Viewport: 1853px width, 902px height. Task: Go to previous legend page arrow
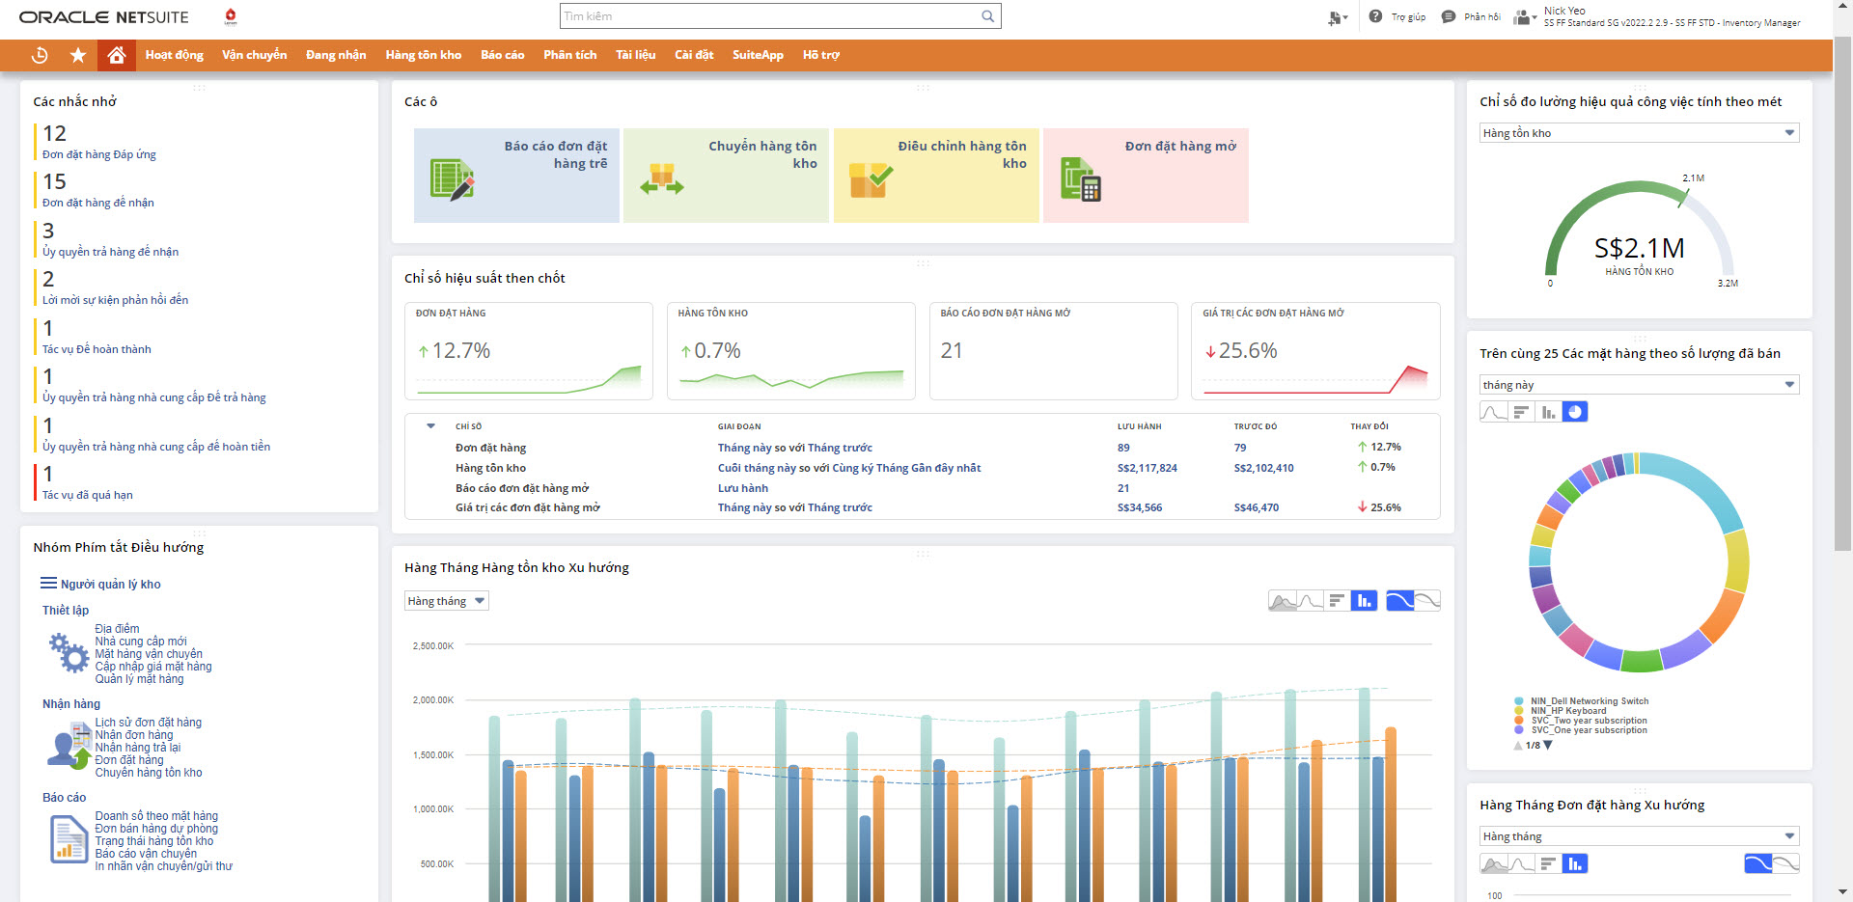click(1518, 745)
